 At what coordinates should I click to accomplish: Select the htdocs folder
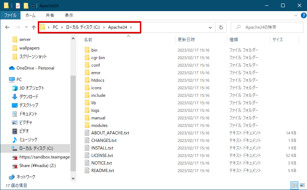coord(97,80)
